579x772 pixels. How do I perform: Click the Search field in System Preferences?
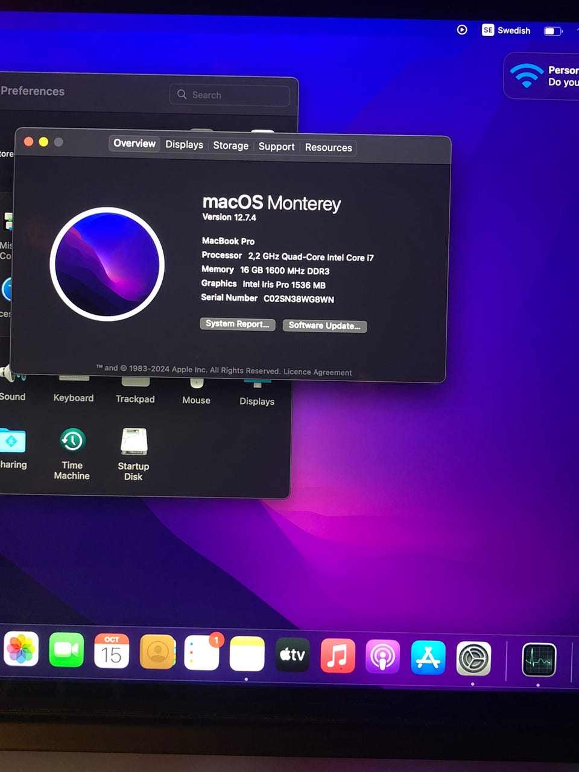coord(230,95)
